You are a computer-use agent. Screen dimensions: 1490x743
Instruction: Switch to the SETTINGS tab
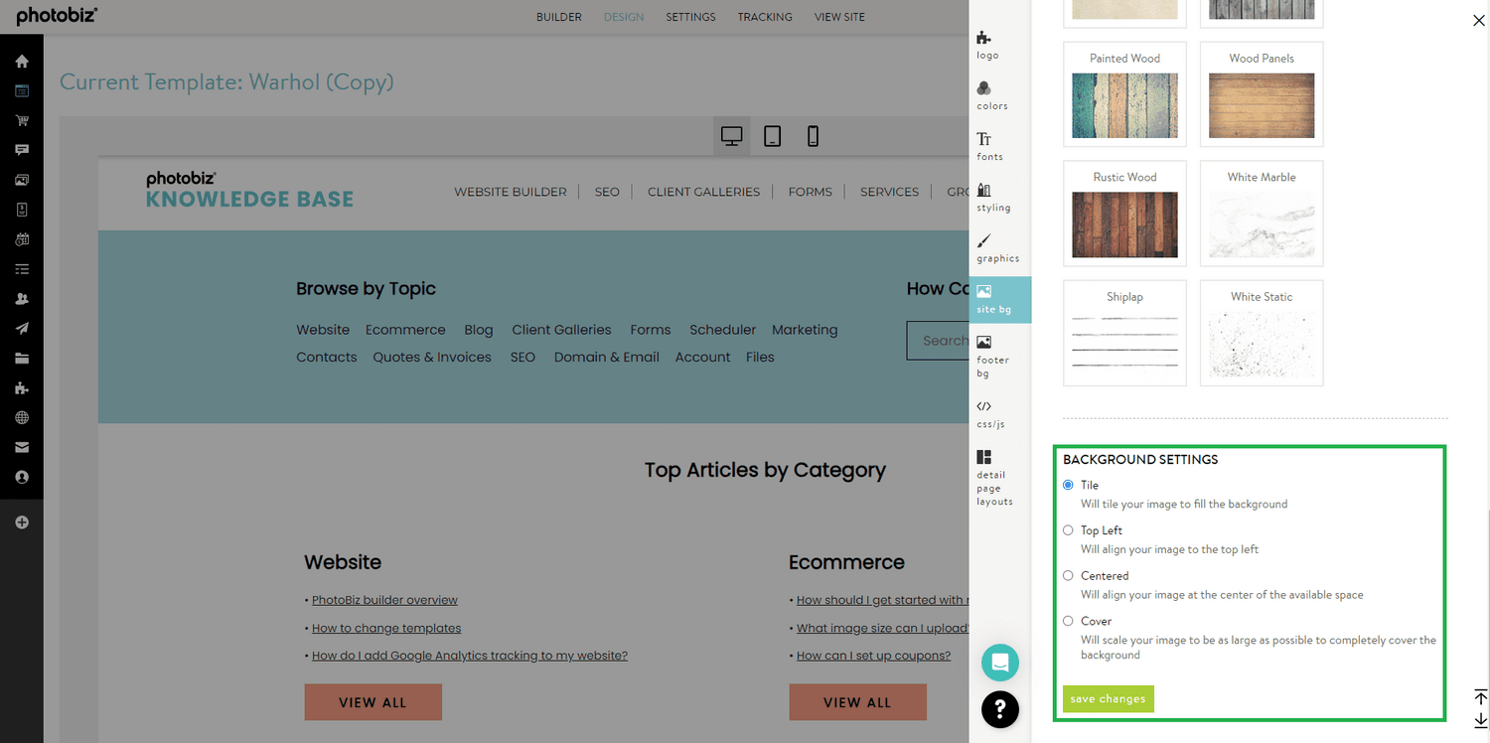[x=689, y=16]
